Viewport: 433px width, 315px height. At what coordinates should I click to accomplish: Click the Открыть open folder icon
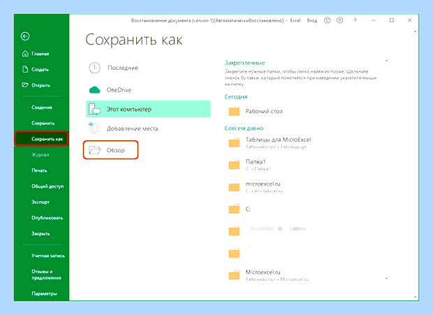[x=25, y=85]
